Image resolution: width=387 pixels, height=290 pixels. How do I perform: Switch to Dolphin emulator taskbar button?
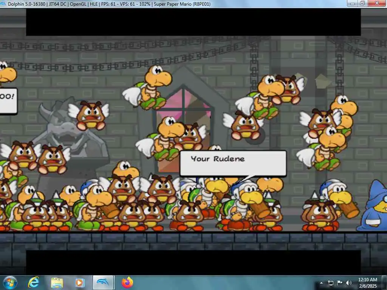pos(103,282)
